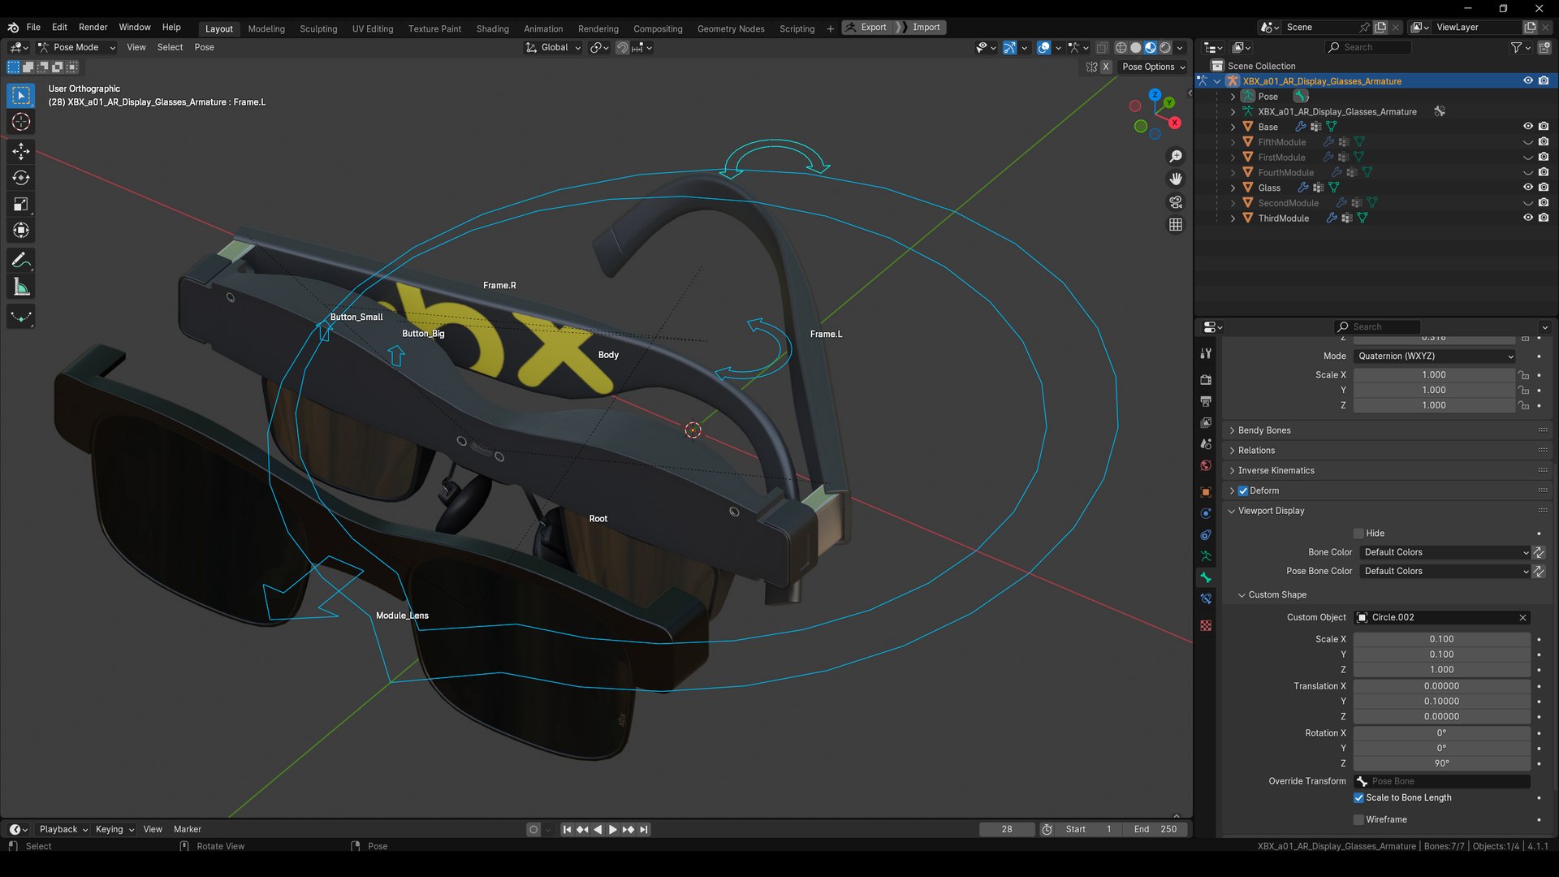
Task: Click the Export button
Action: click(x=868, y=28)
